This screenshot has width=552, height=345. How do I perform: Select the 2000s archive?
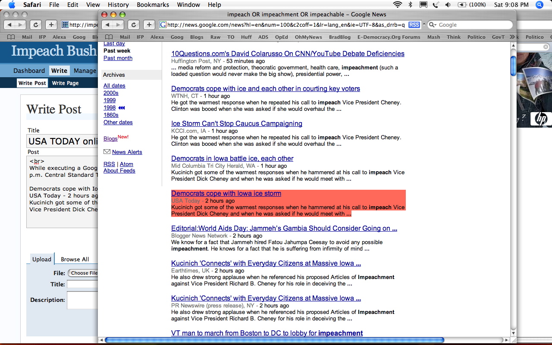pos(111,93)
